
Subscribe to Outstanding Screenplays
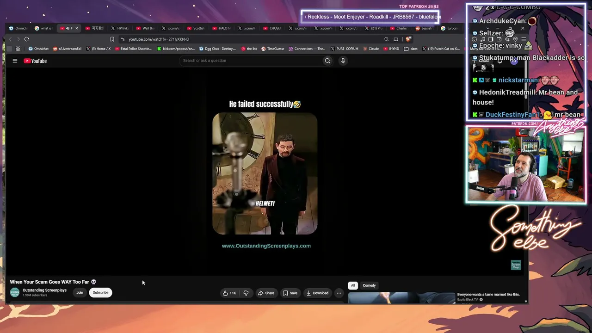point(100,292)
